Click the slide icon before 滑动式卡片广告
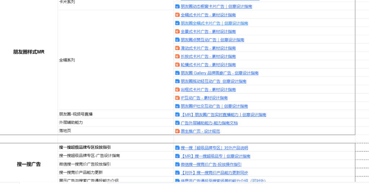Image resolution: width=369 pixels, height=184 pixels. [x=177, y=48]
